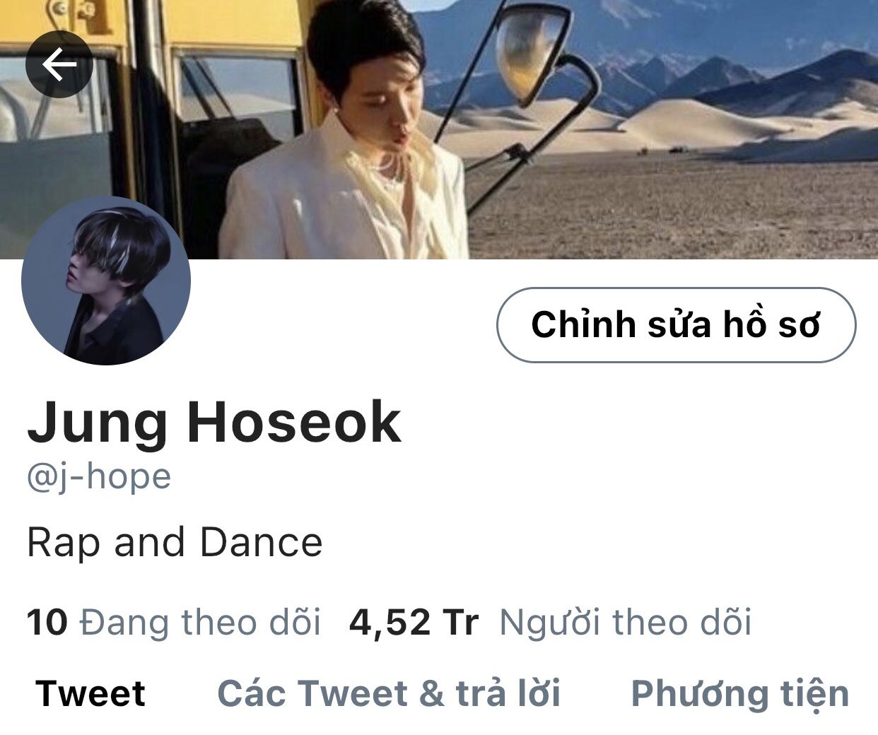The width and height of the screenshot is (878, 735).
Task: Click the Đang theo dõi link
Action: 200,622
